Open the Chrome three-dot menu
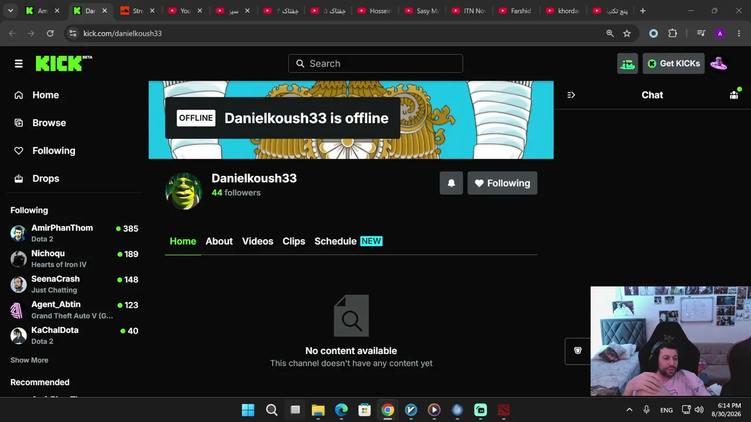 coord(739,33)
